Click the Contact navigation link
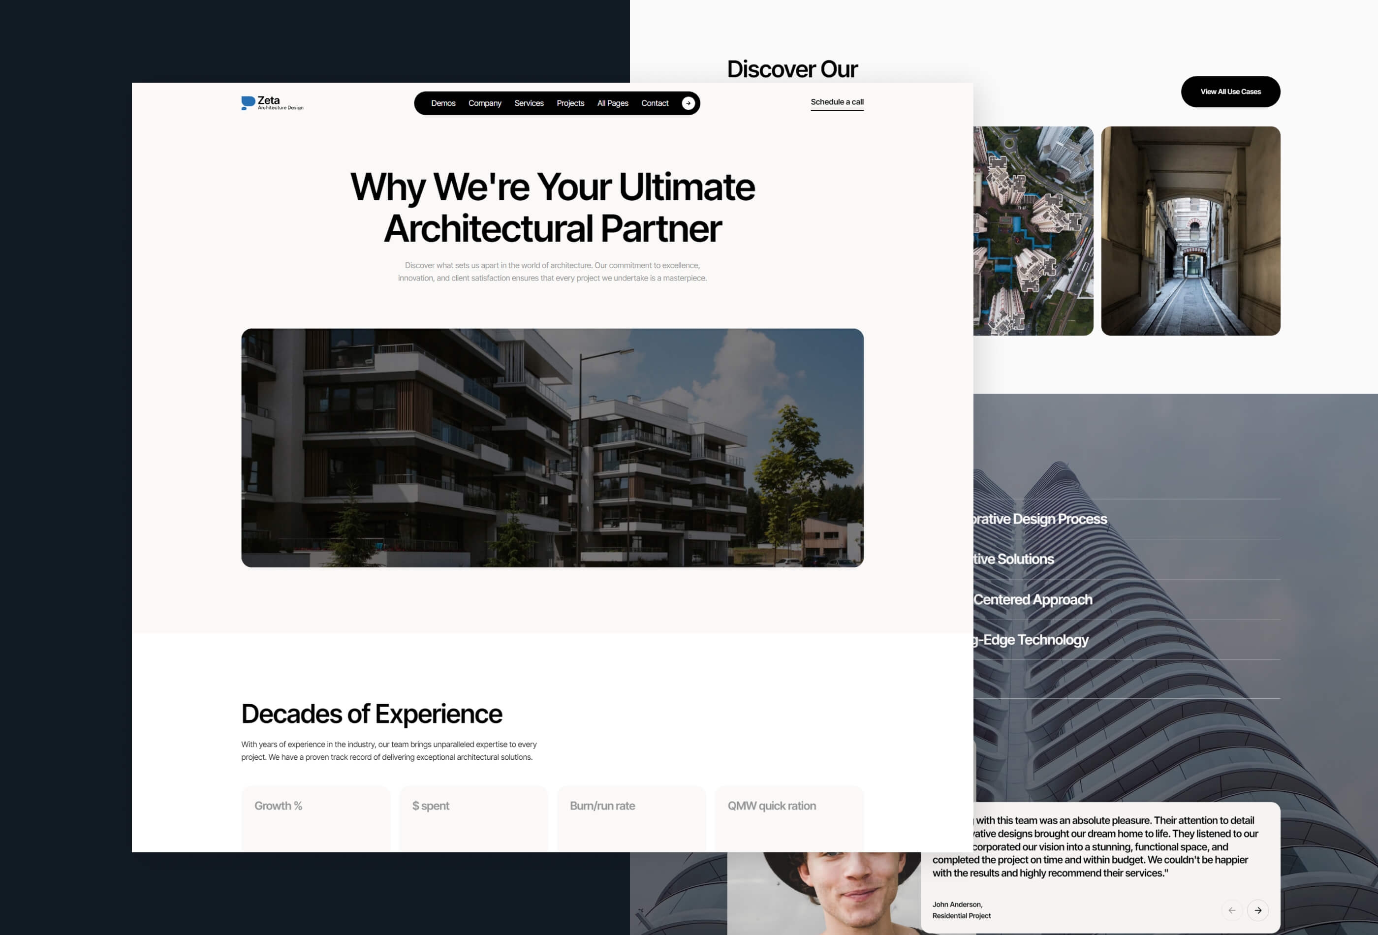This screenshot has height=935, width=1378. tap(654, 102)
